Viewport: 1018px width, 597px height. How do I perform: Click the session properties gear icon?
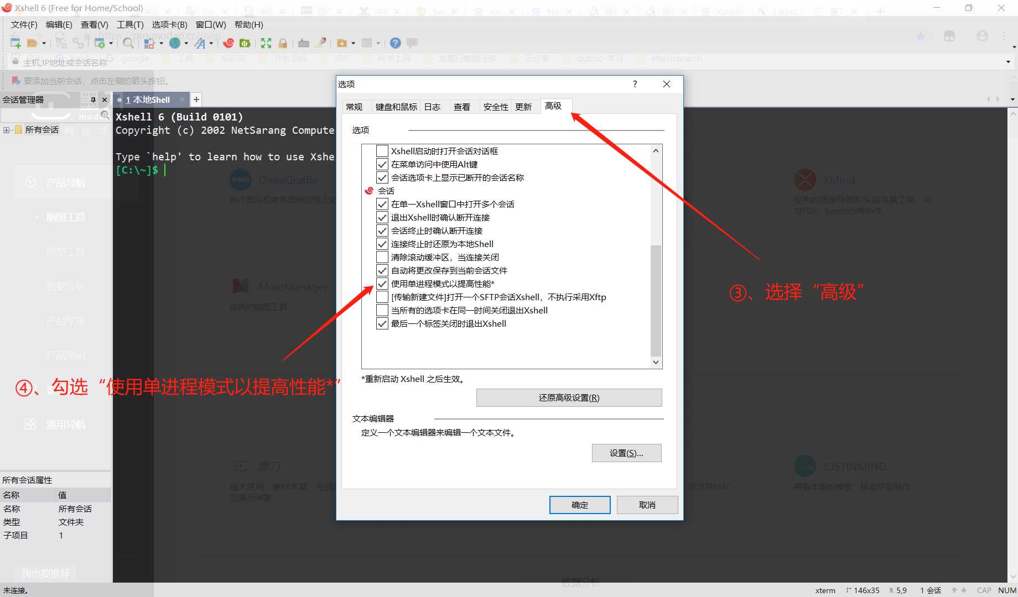point(100,43)
